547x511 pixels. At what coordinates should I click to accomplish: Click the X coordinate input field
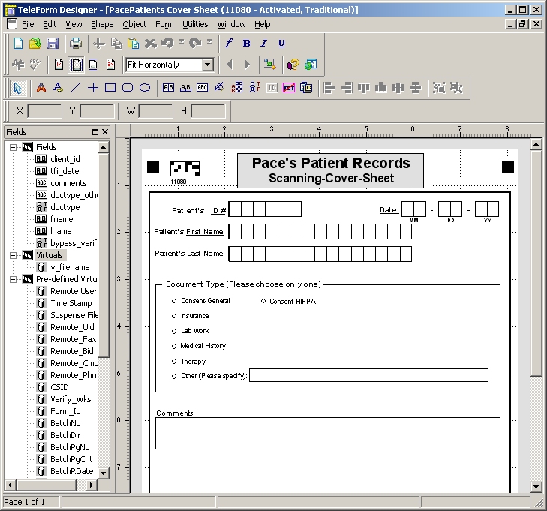(x=44, y=111)
